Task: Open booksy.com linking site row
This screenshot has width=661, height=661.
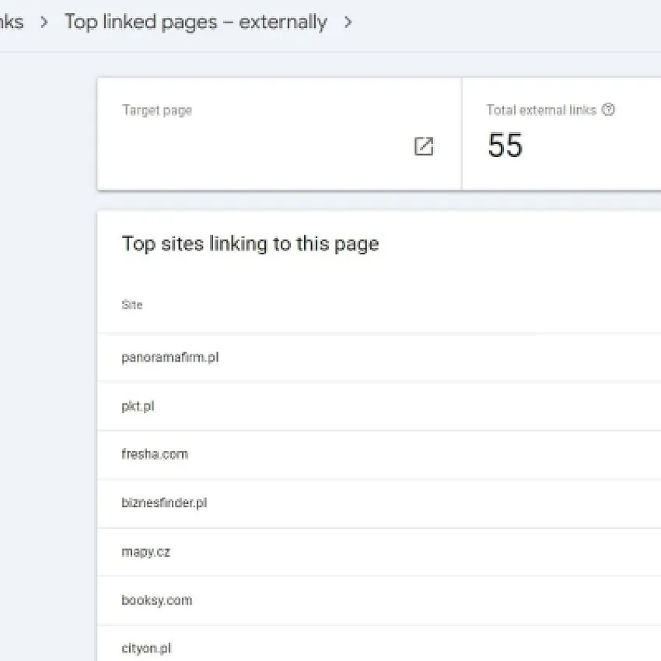Action: click(x=379, y=600)
